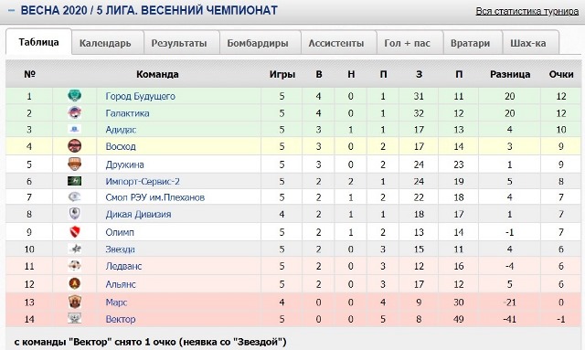Click the Очки column header
585x350 pixels.
coord(561,74)
